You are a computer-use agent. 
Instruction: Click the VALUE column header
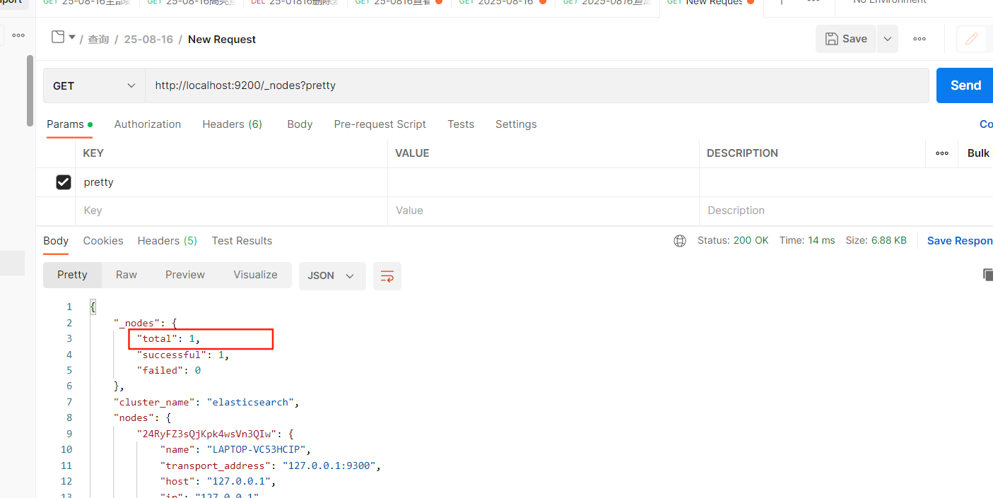412,153
